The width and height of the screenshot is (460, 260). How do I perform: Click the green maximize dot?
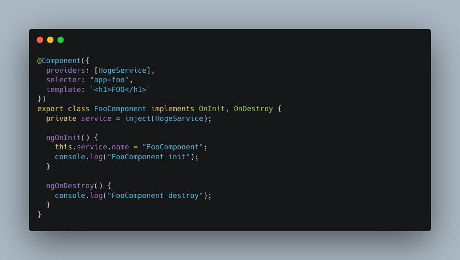[61, 40]
